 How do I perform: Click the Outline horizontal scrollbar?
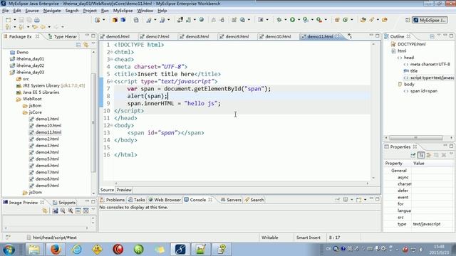[x=416, y=138]
